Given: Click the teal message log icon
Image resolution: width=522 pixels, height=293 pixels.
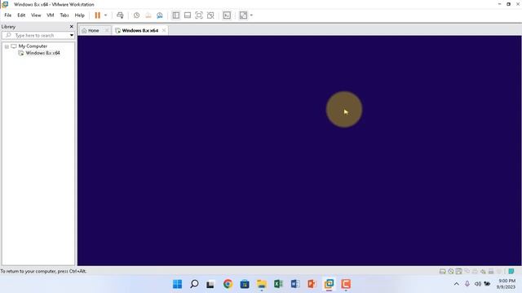Looking at the screenshot, I should [511, 271].
